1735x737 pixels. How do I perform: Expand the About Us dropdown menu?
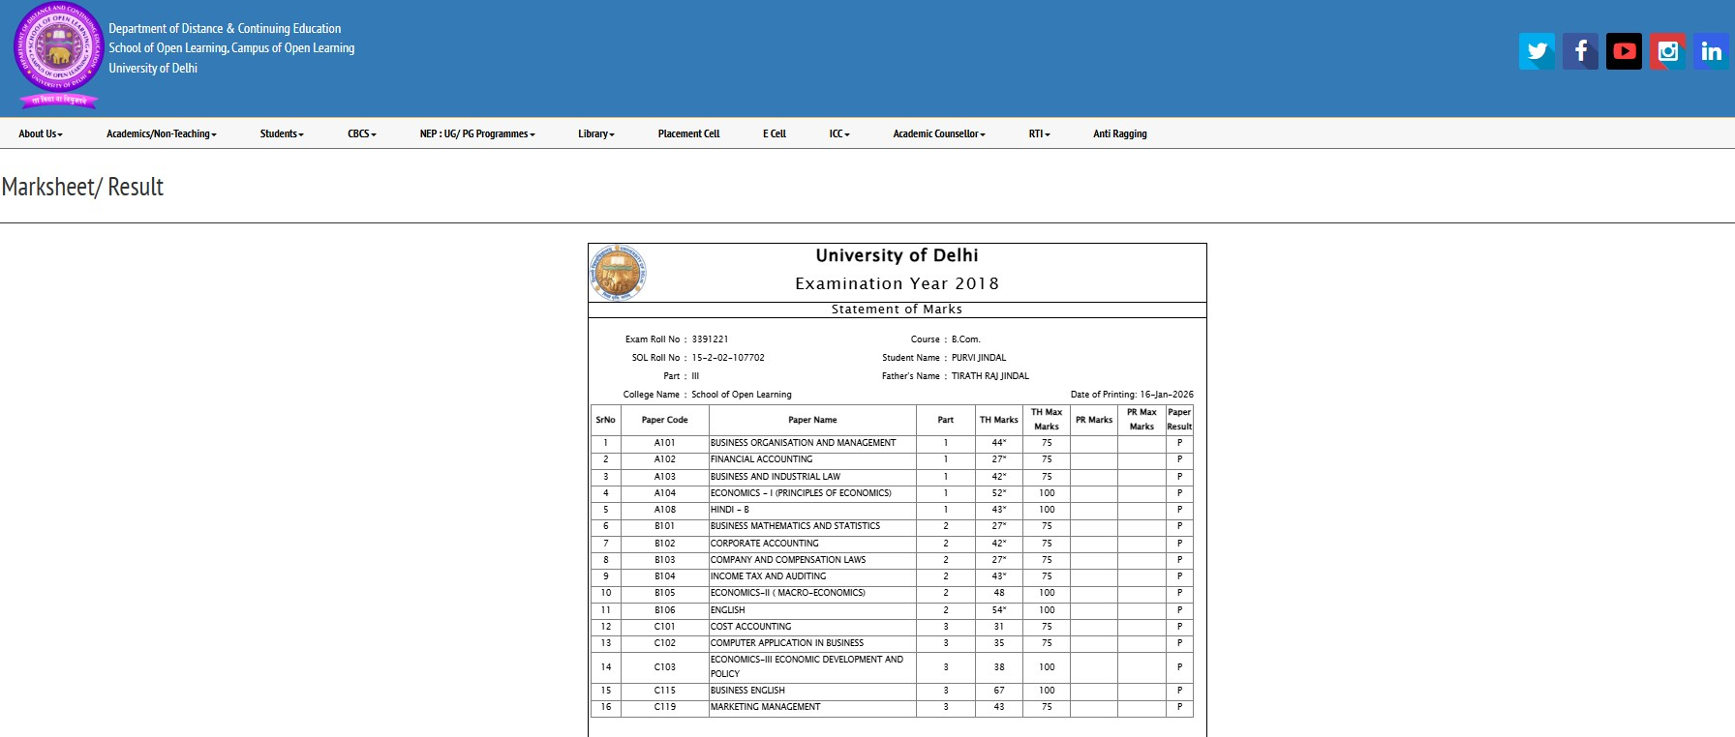pos(41,134)
